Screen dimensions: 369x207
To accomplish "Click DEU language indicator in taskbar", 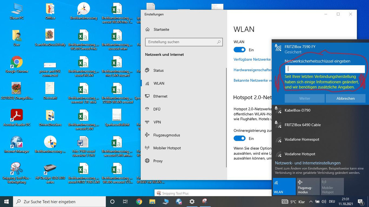I will [332, 202].
